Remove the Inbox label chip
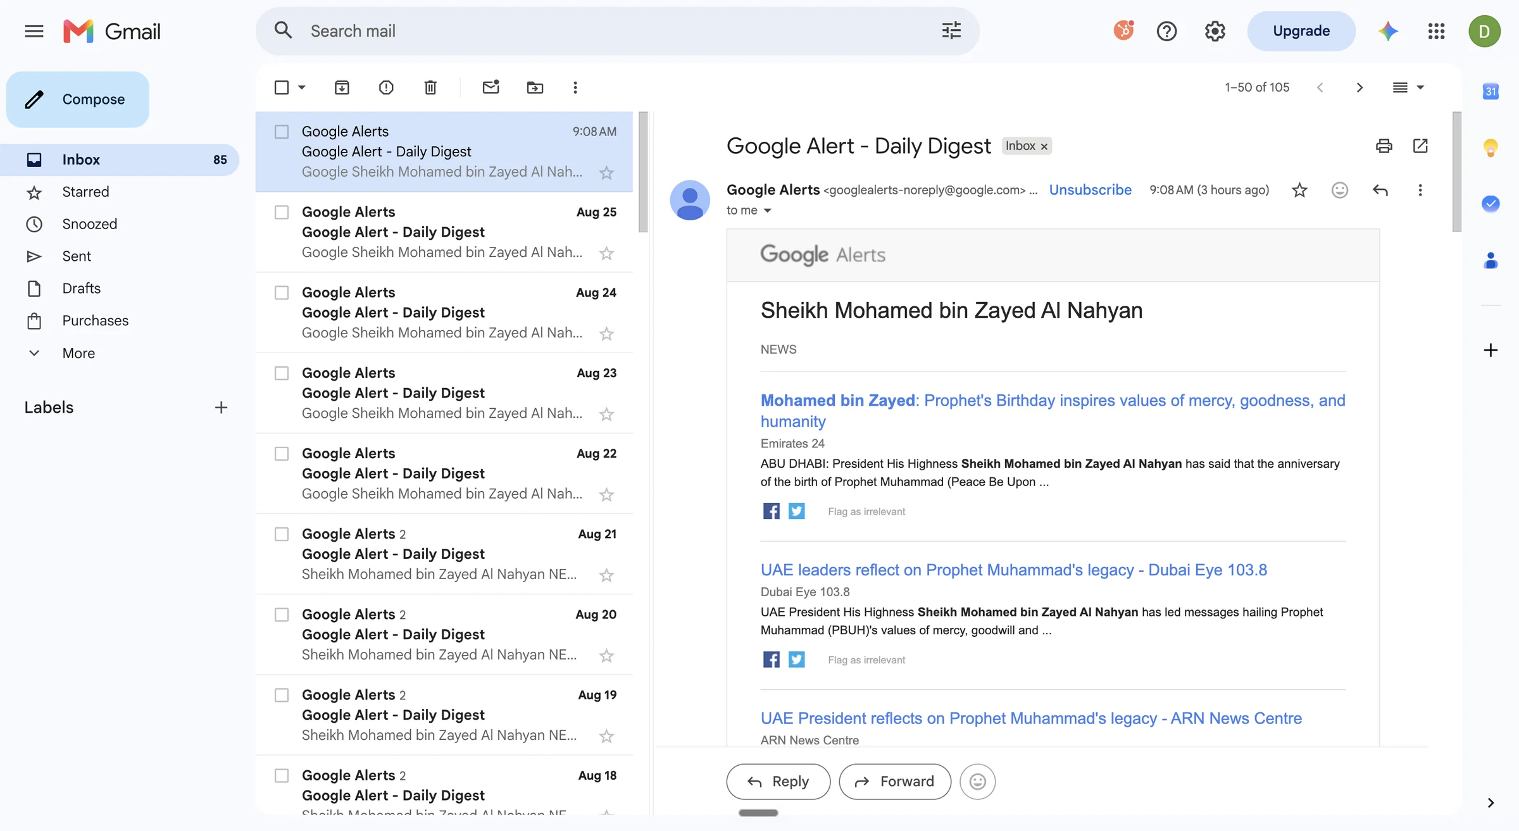Viewport: 1519px width, 831px height. [x=1044, y=146]
